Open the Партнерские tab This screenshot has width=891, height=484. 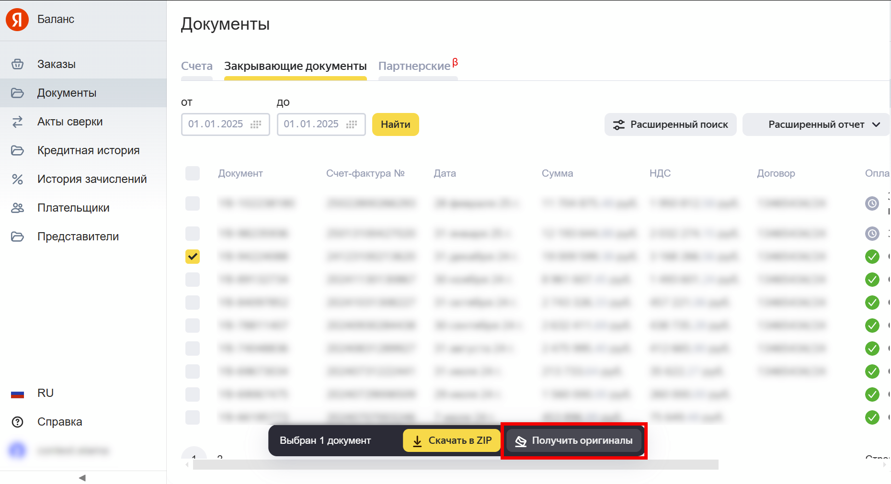pos(414,66)
